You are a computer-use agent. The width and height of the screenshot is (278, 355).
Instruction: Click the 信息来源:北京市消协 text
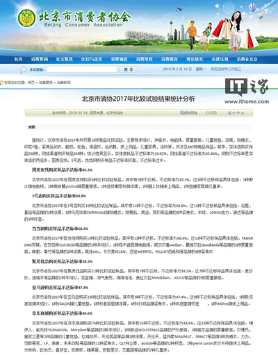tap(106, 113)
